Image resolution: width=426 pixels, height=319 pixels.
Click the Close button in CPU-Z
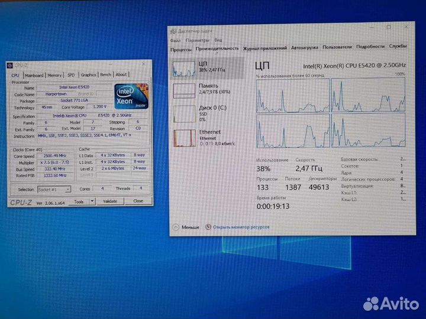click(138, 201)
